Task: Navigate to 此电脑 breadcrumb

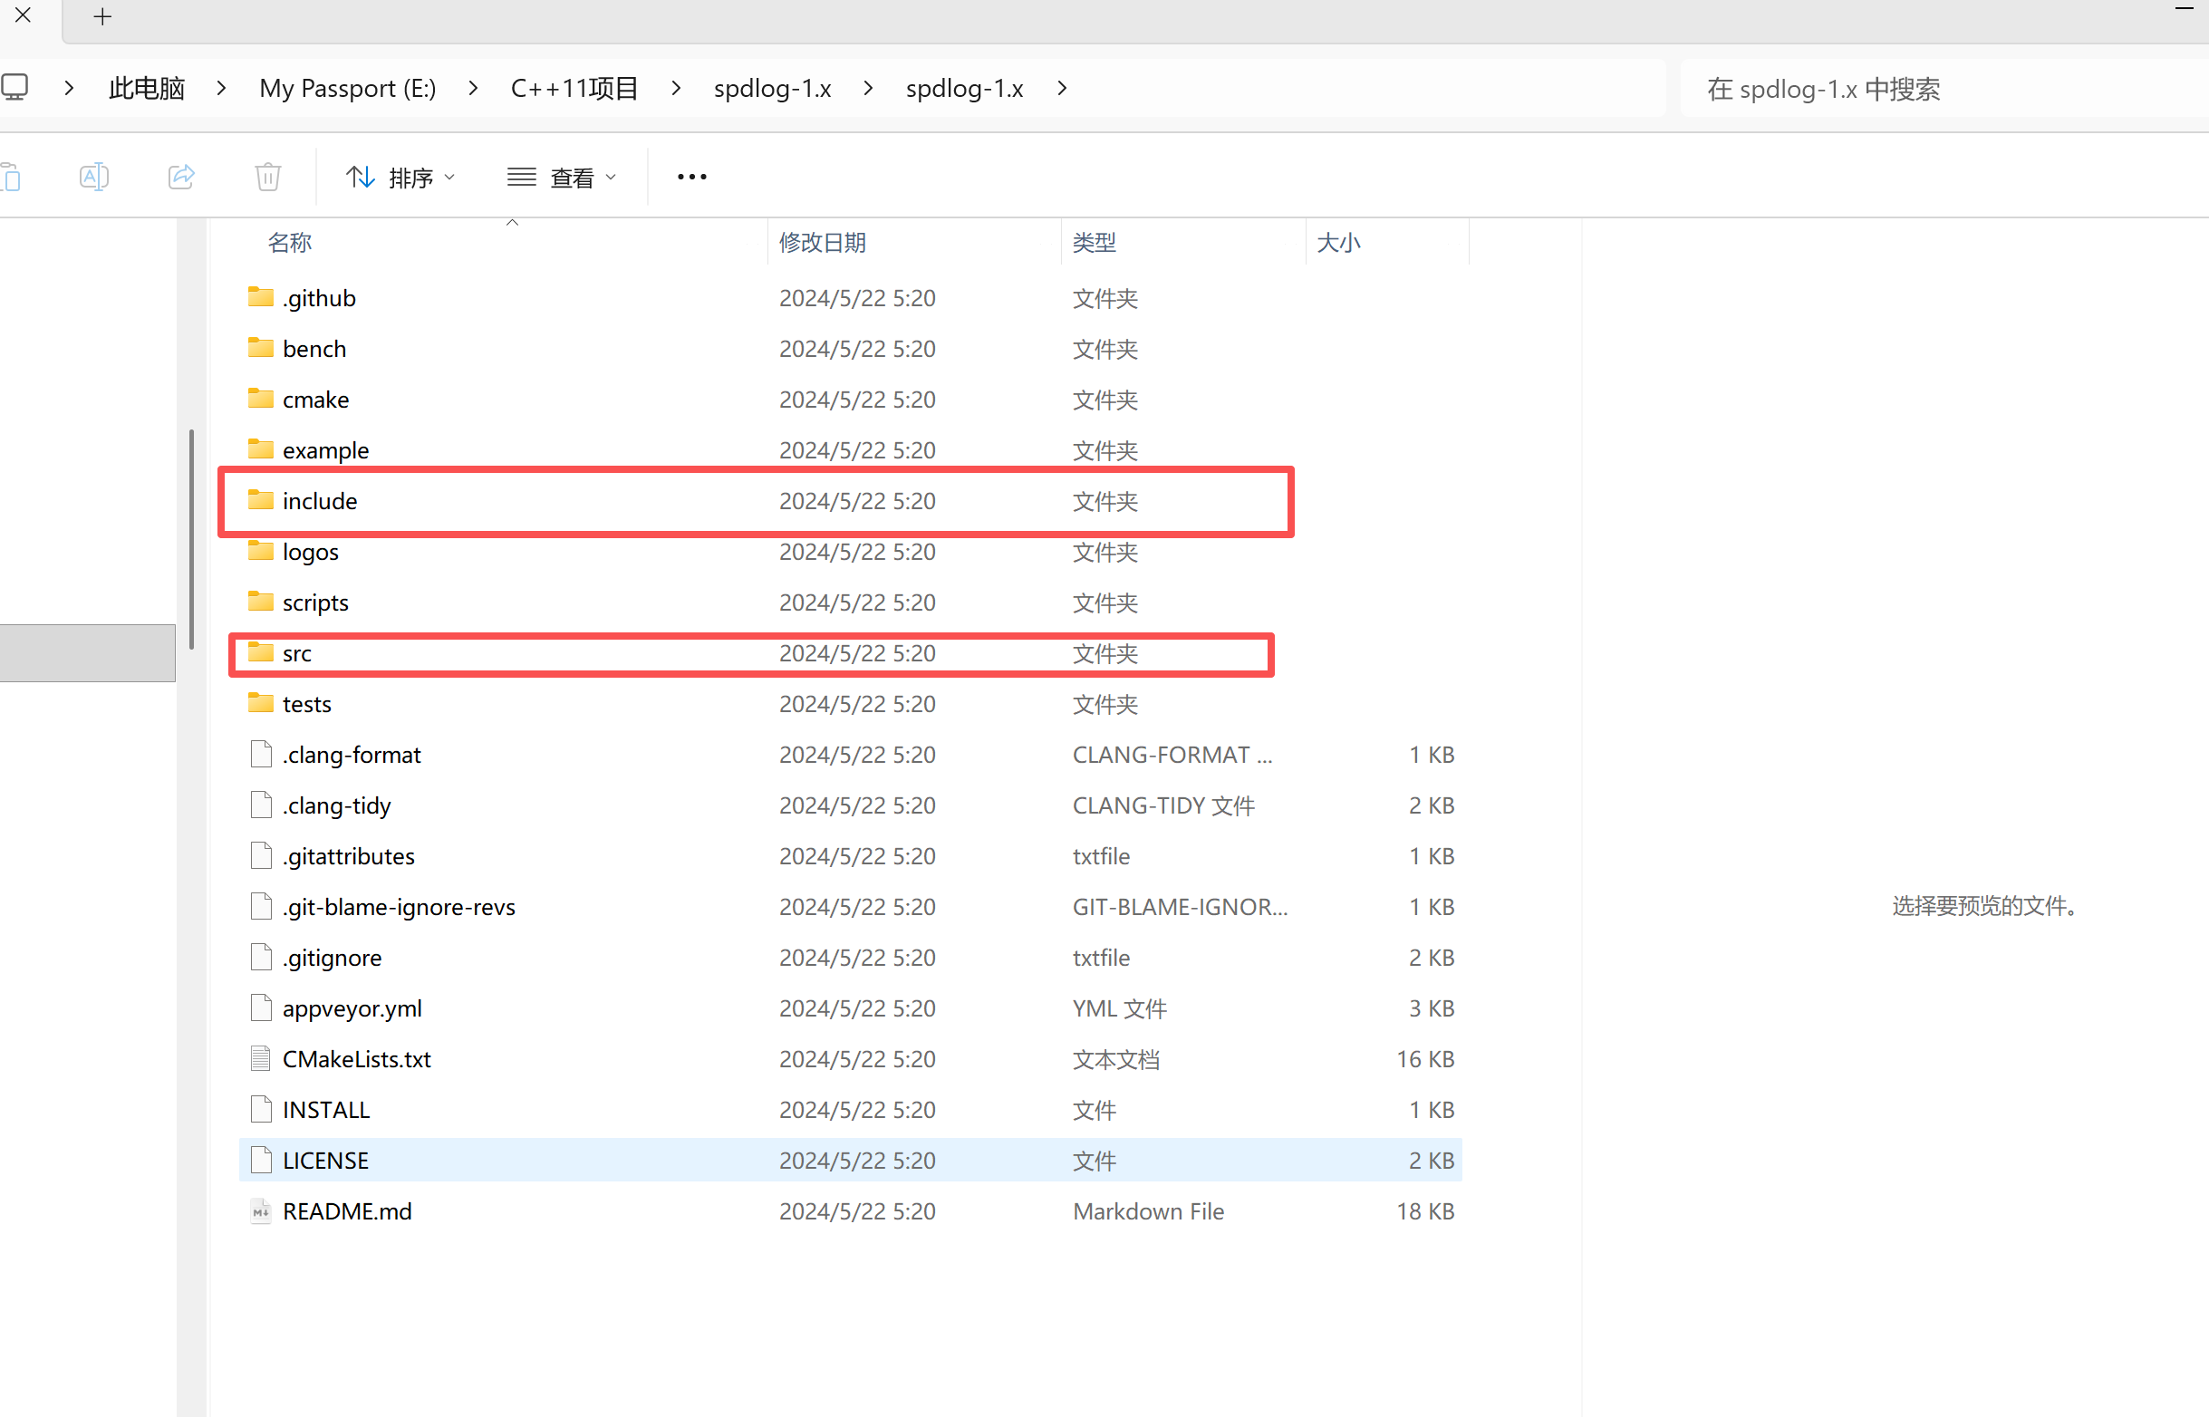Action: tap(146, 88)
